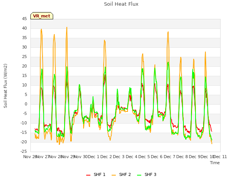This screenshot has width=243, height=182.
Task: Click the green SHF 3 legend swatch
Action: tap(139, 175)
